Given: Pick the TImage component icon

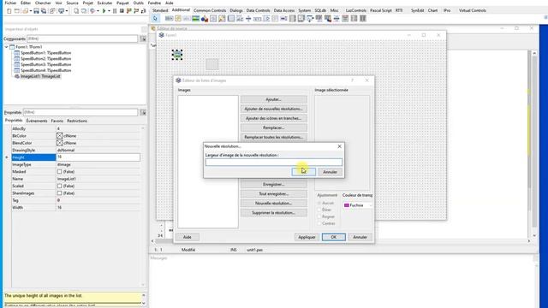Looking at the screenshot, I should 195,18.
